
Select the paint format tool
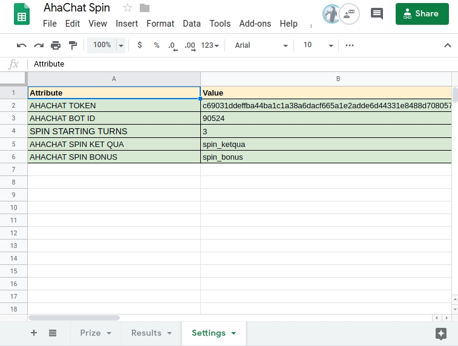tap(73, 45)
